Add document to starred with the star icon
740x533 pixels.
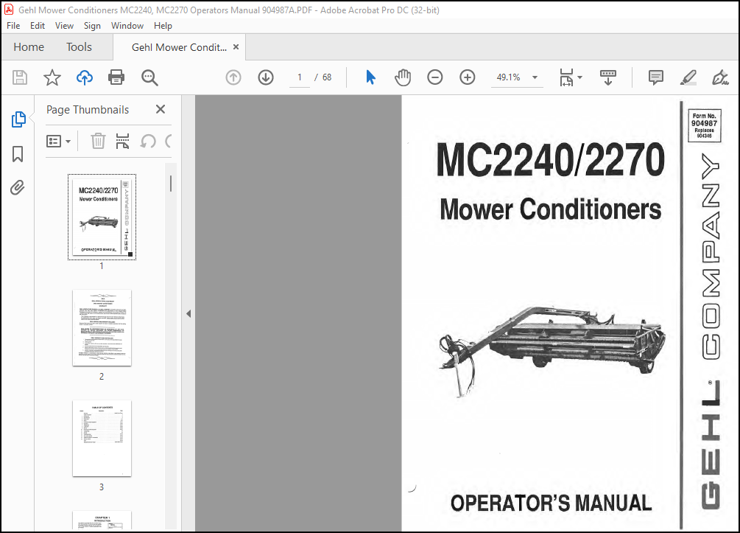pyautogui.click(x=52, y=77)
